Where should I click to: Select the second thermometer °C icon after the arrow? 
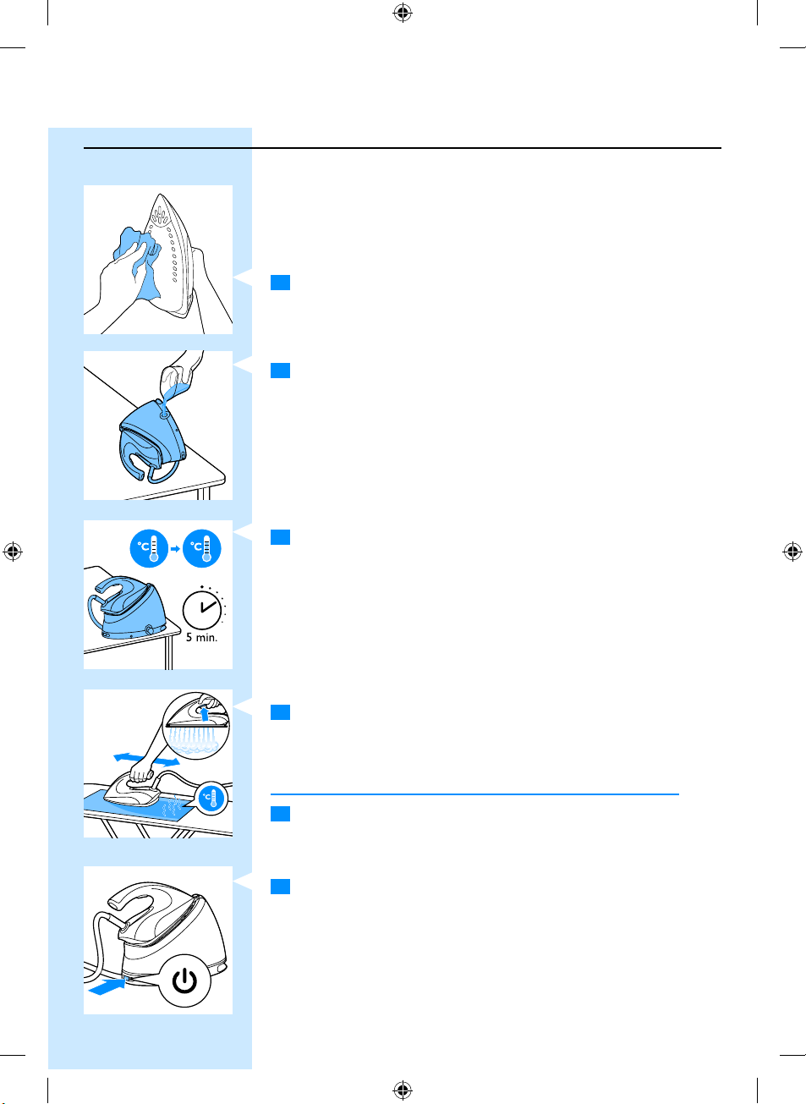click(202, 548)
